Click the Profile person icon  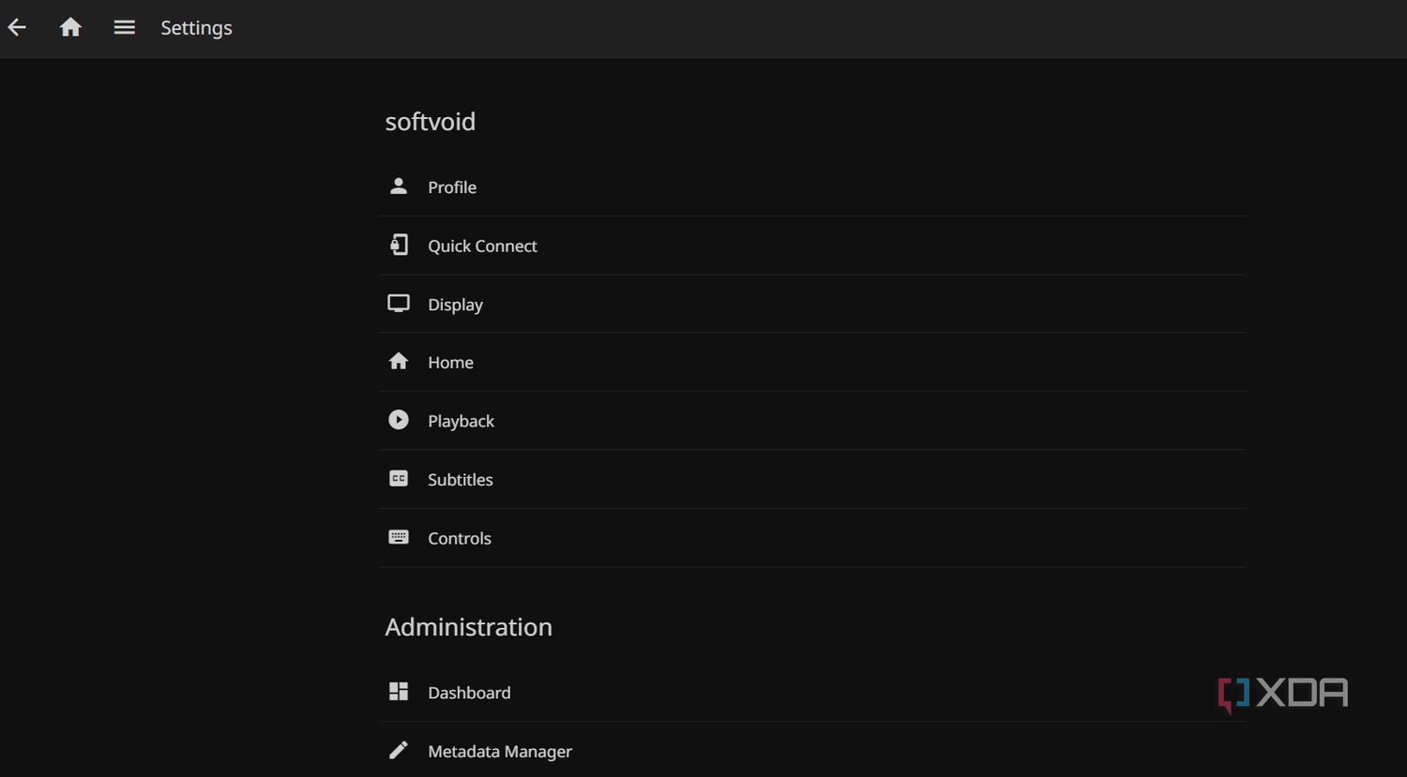[399, 187]
